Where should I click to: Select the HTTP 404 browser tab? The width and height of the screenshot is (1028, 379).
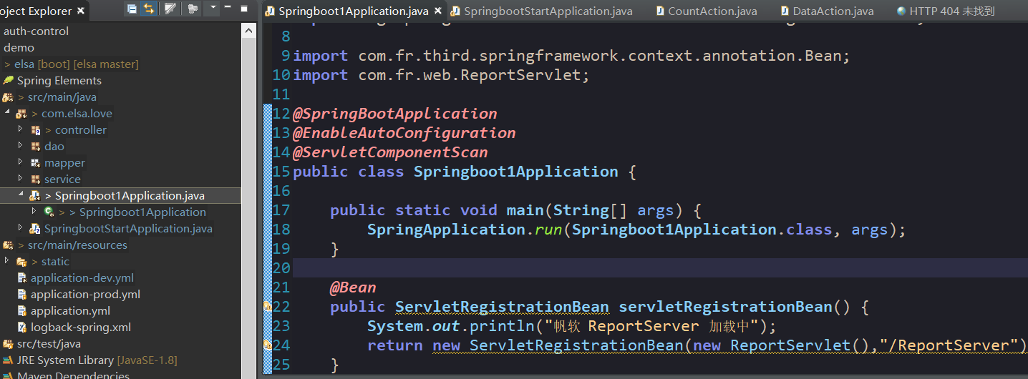(x=951, y=11)
